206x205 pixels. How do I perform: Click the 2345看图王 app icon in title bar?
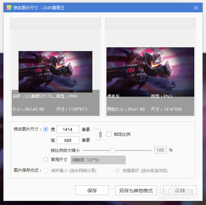9,8
